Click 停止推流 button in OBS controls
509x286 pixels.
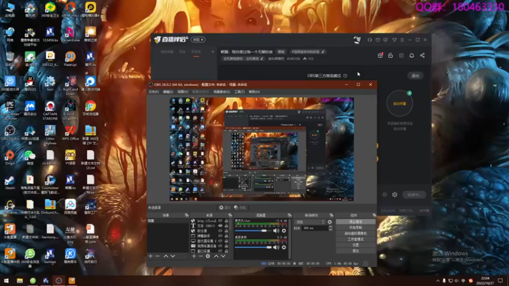tap(356, 222)
